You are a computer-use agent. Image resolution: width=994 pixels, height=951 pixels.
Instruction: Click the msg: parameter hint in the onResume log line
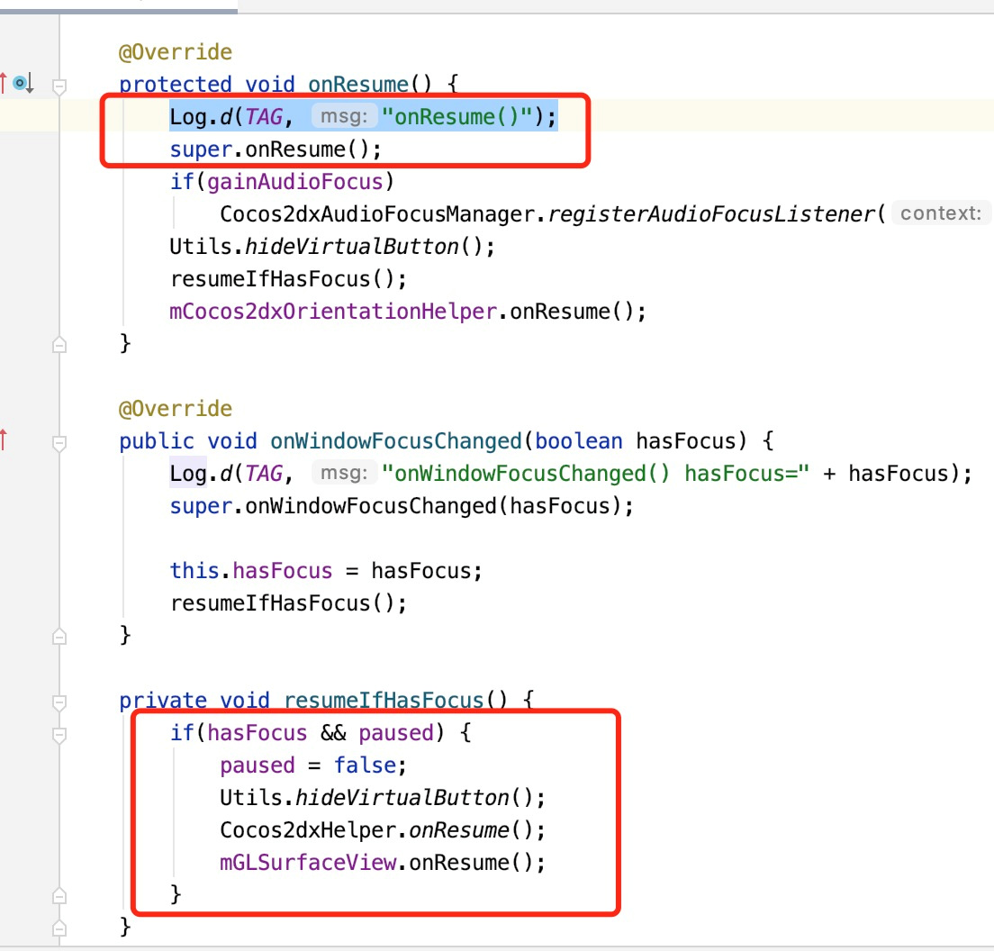344,117
